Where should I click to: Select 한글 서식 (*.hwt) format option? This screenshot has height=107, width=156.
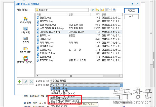pyautogui.click(x=85, y=91)
